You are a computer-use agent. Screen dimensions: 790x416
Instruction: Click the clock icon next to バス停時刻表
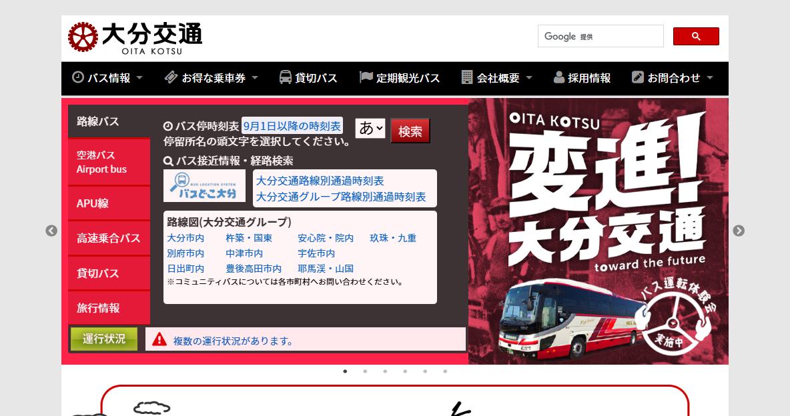[x=168, y=127]
